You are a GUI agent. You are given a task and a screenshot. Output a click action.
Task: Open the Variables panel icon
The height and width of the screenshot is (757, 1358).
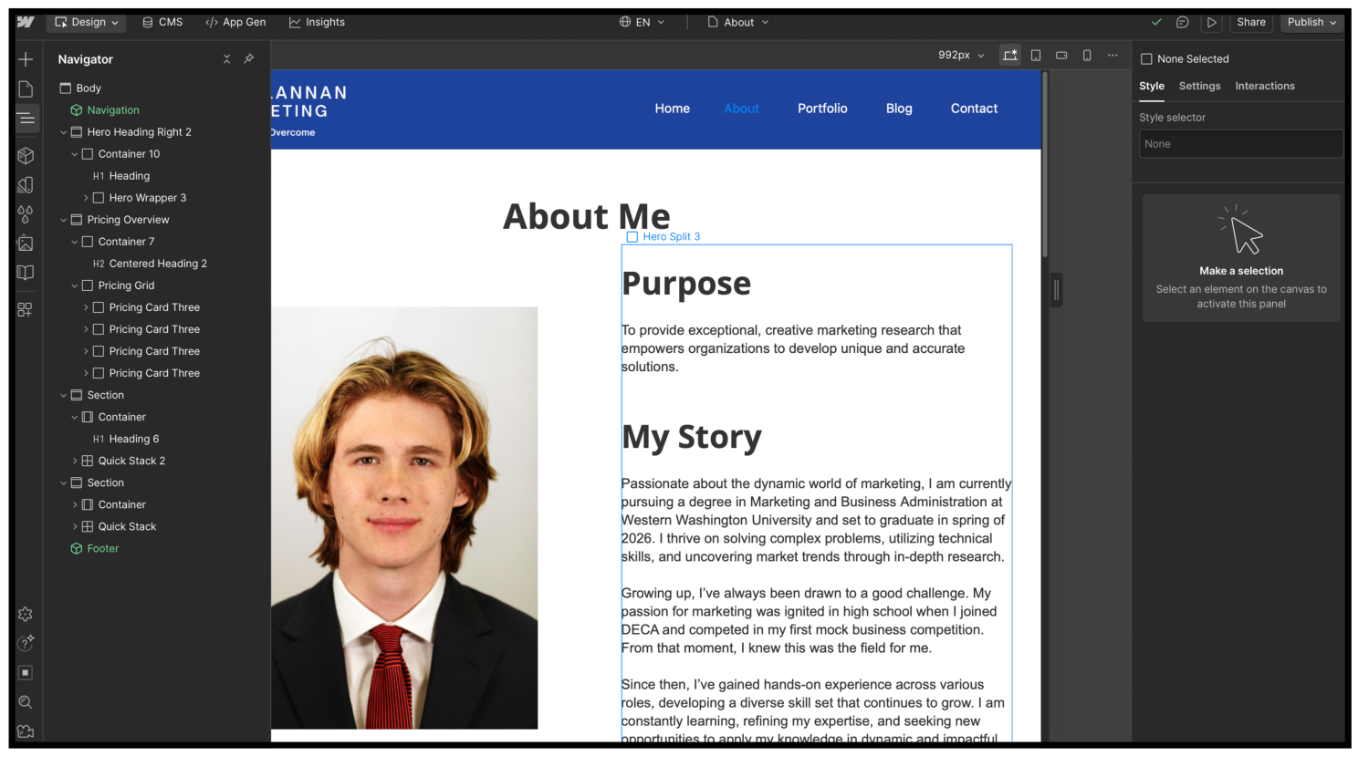(x=26, y=184)
